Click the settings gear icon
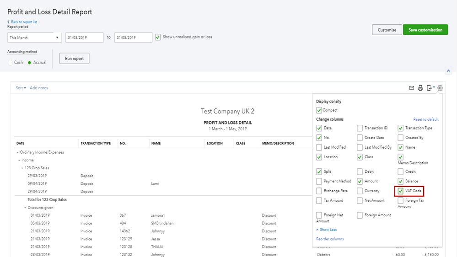 (440, 88)
